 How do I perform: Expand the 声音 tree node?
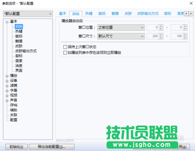7,101
